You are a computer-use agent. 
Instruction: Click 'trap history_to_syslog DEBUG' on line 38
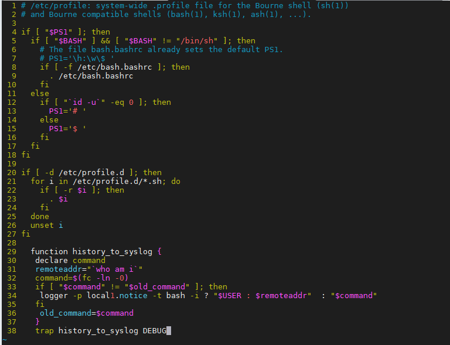(x=100, y=331)
